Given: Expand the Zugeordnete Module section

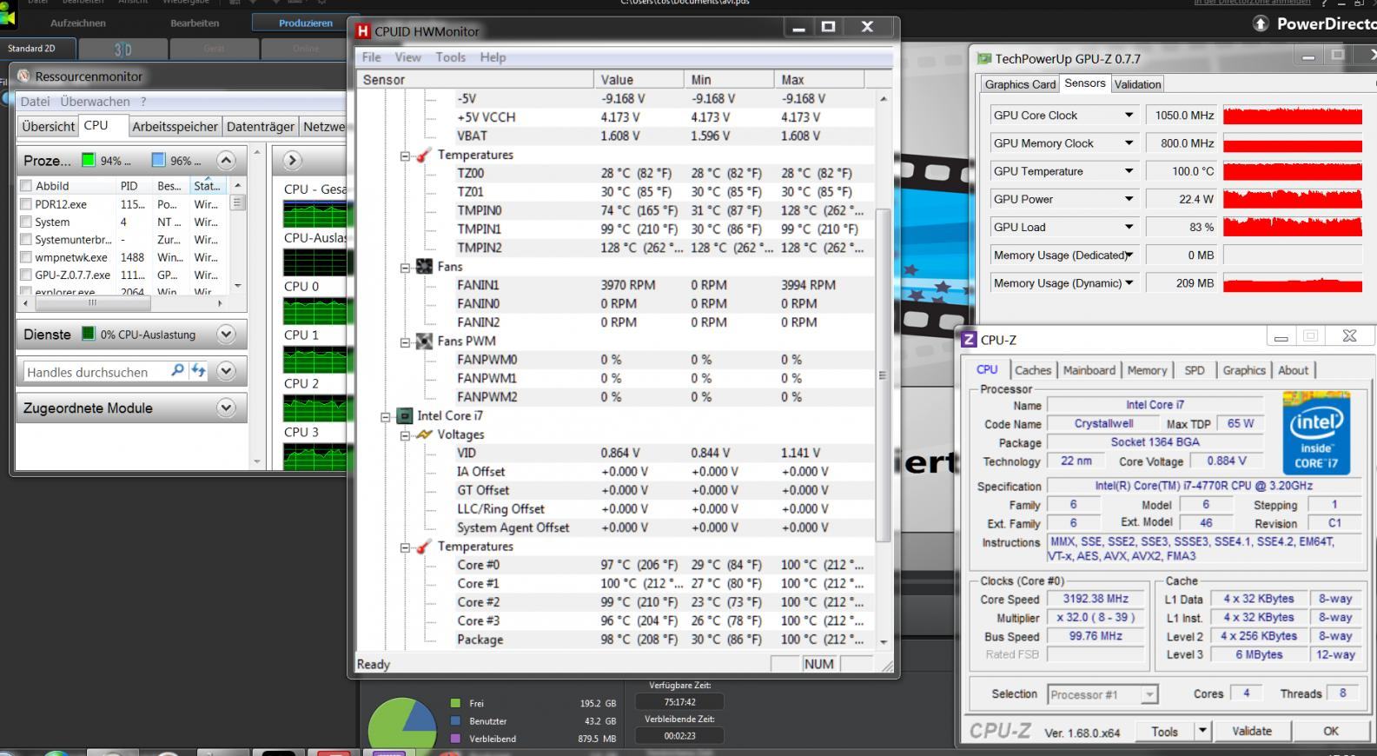Looking at the screenshot, I should [x=226, y=408].
